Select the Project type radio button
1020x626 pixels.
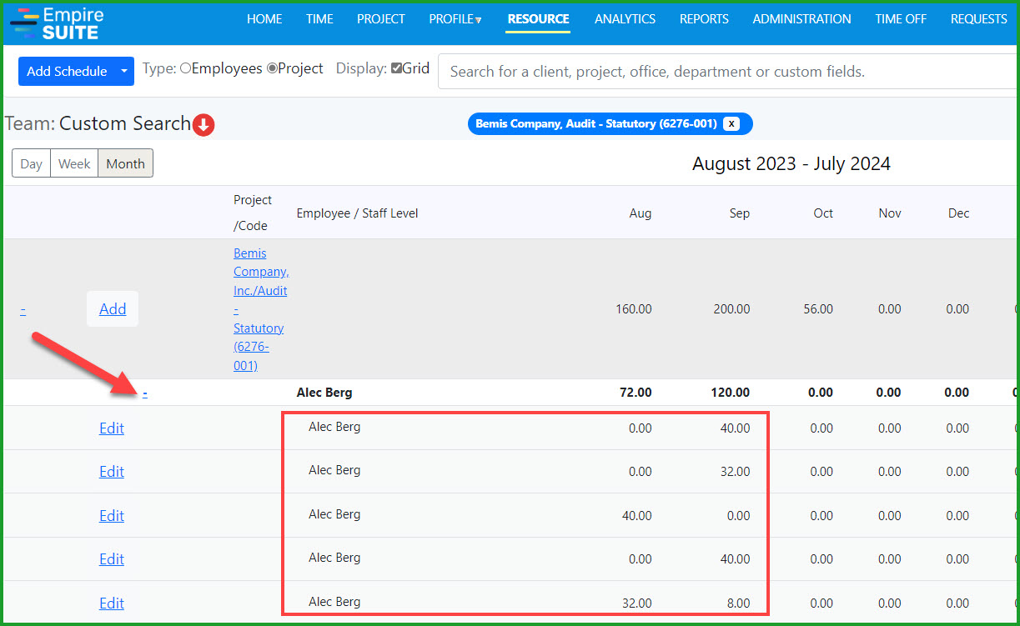[272, 68]
